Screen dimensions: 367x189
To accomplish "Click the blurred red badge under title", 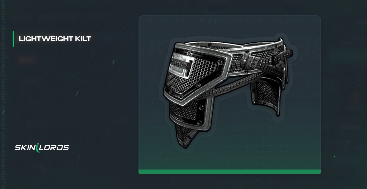I will (x=28, y=60).
